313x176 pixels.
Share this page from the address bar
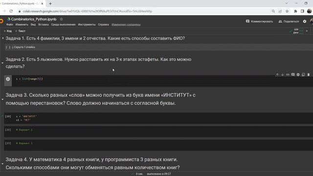280,11
